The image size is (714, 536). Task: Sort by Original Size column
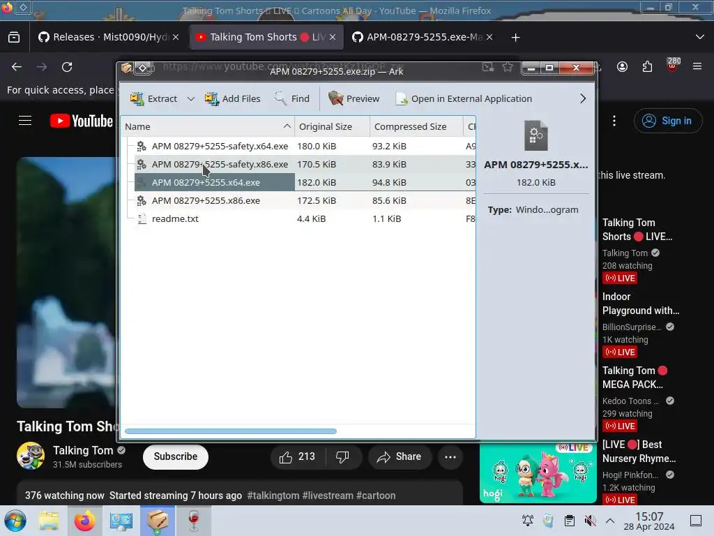[x=333, y=127]
